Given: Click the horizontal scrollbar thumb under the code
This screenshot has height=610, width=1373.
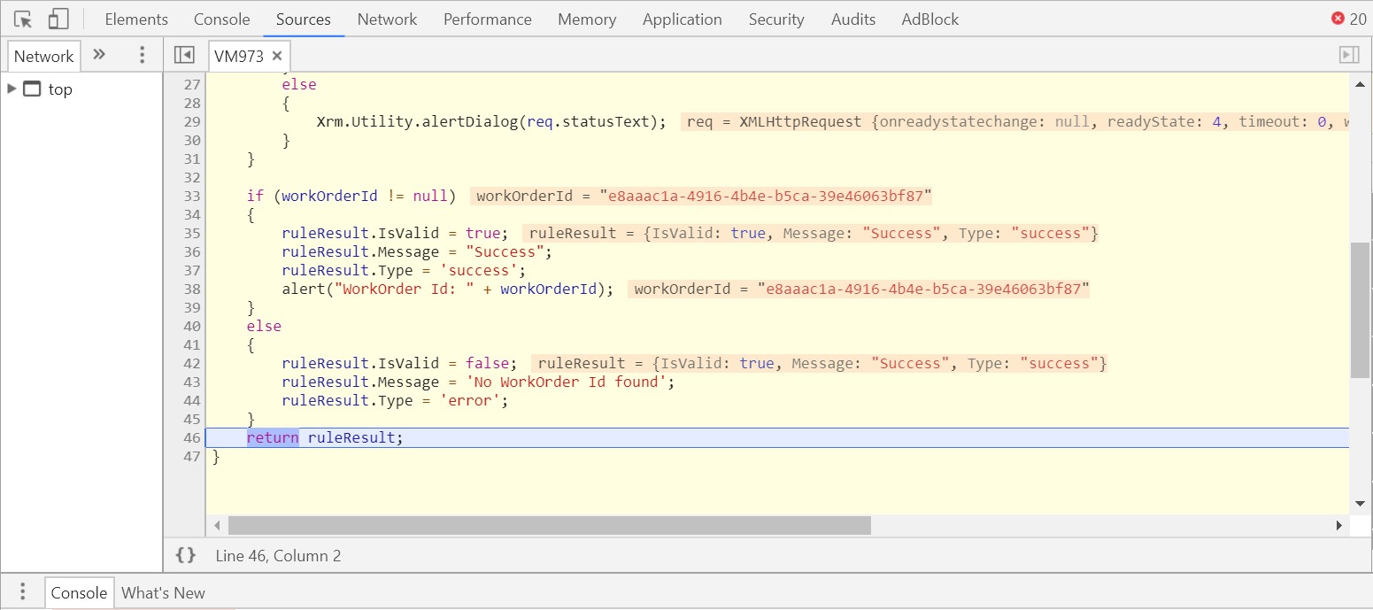Looking at the screenshot, I should pyautogui.click(x=550, y=526).
